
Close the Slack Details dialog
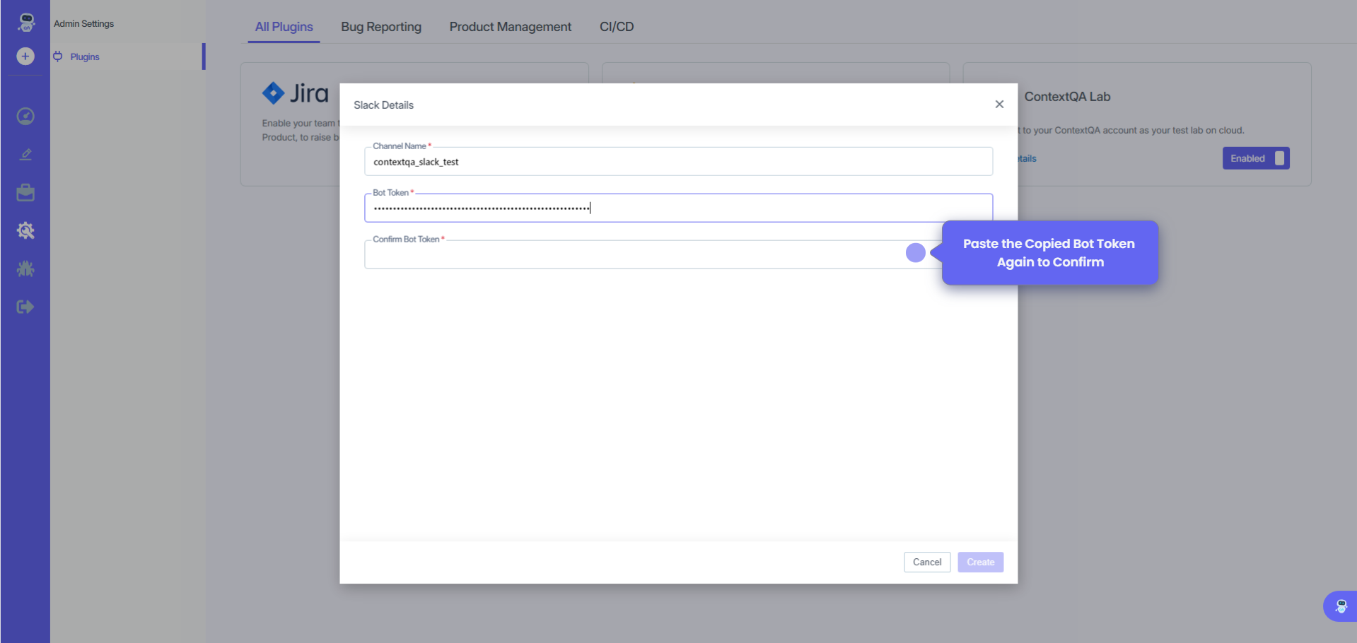(x=999, y=105)
